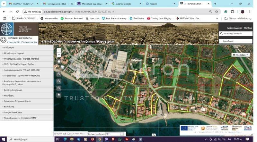
Task: Click the Βοήθεια help link
Action: tap(248, 28)
